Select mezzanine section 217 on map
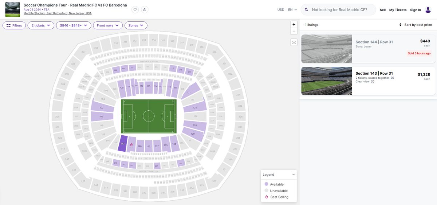Image resolution: width=437 pixels, height=205 pixels. (173, 69)
